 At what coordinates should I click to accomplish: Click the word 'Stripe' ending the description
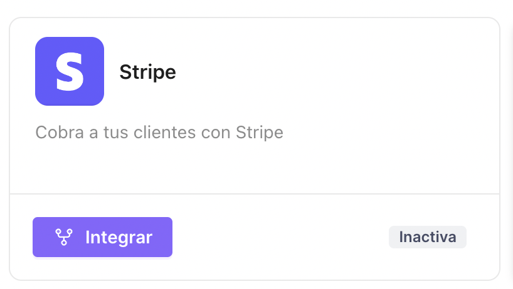click(x=260, y=133)
